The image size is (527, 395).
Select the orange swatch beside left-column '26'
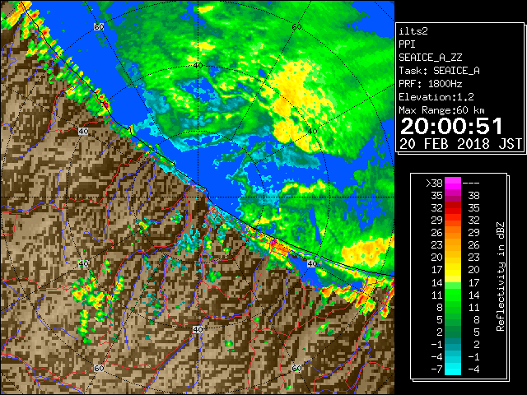(x=453, y=233)
